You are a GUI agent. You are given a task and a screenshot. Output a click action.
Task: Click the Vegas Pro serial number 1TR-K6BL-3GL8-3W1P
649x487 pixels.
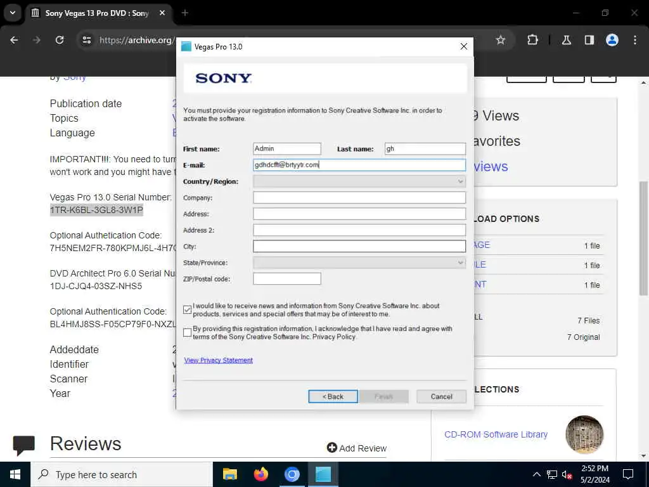96,210
